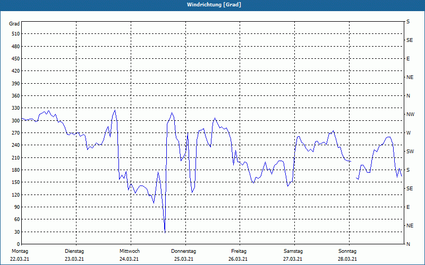
Task: Click the '28.03.21' date label
Action: tap(347, 259)
